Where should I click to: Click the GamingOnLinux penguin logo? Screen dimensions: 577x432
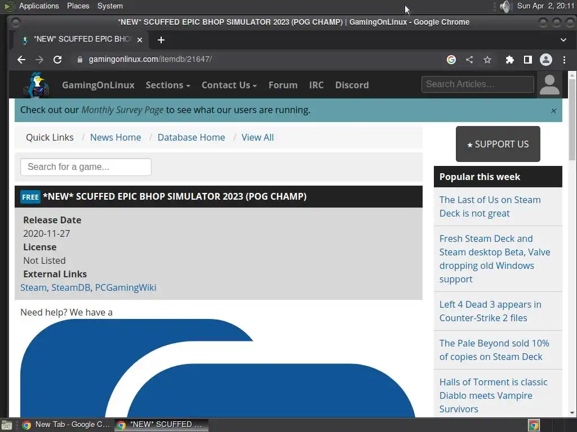pyautogui.click(x=36, y=85)
